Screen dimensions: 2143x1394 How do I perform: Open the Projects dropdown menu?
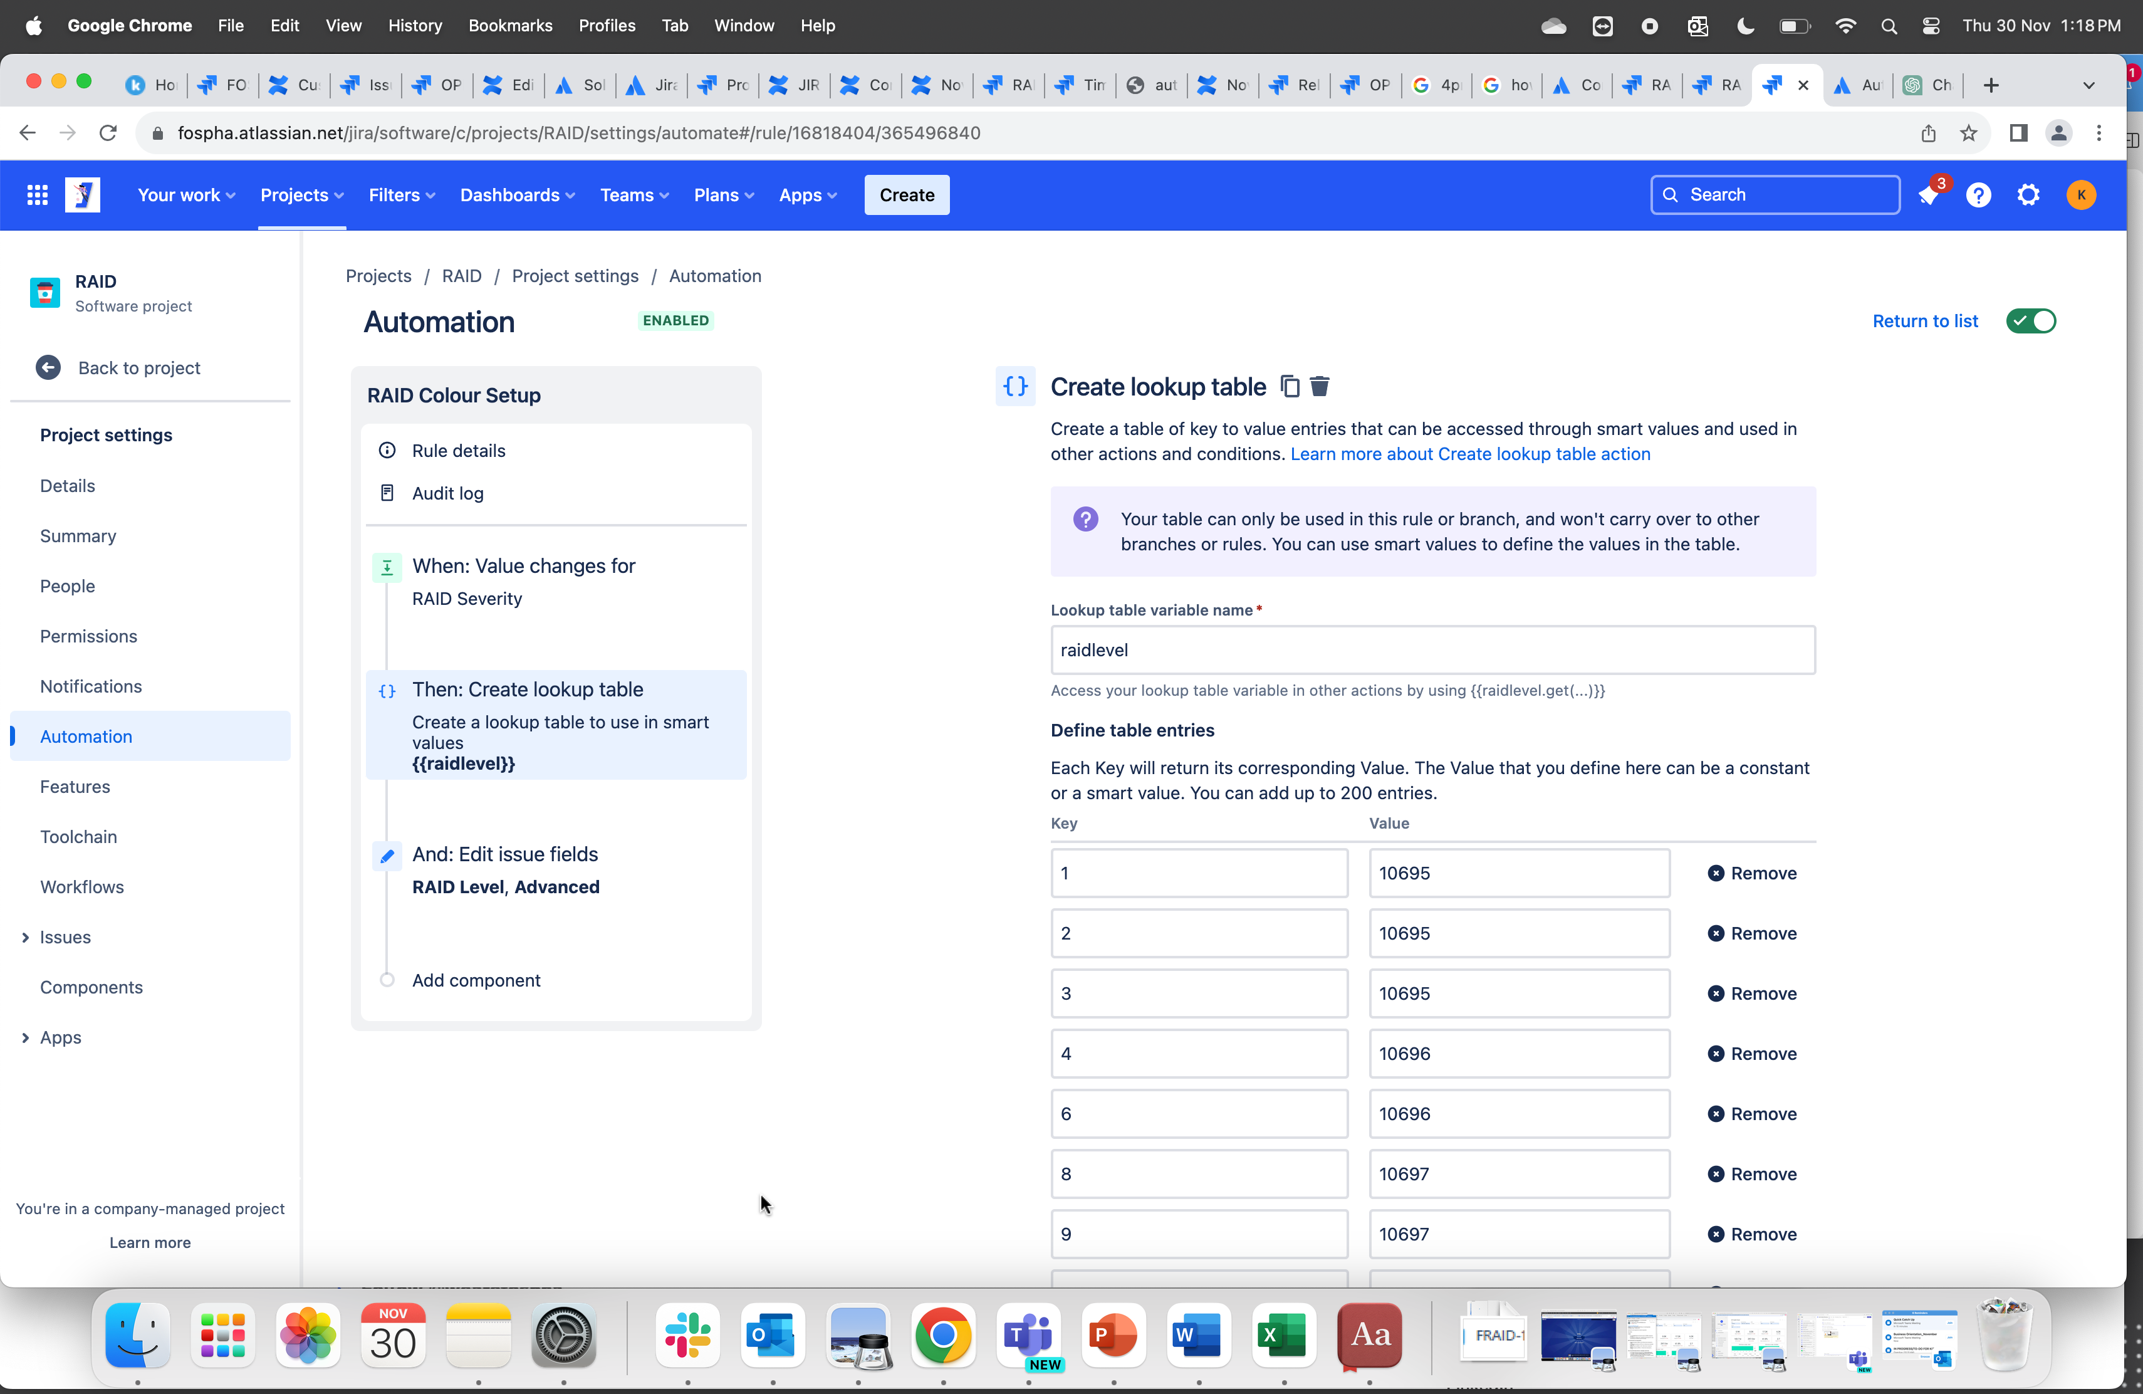tap(301, 194)
